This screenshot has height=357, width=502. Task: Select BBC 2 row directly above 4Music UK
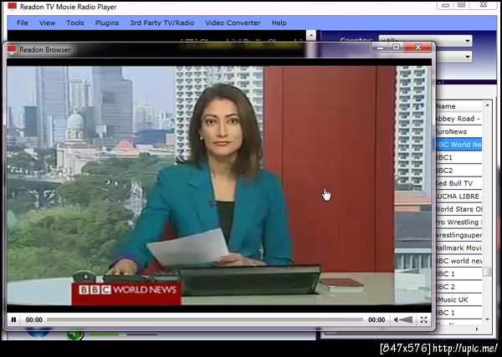[458, 287]
